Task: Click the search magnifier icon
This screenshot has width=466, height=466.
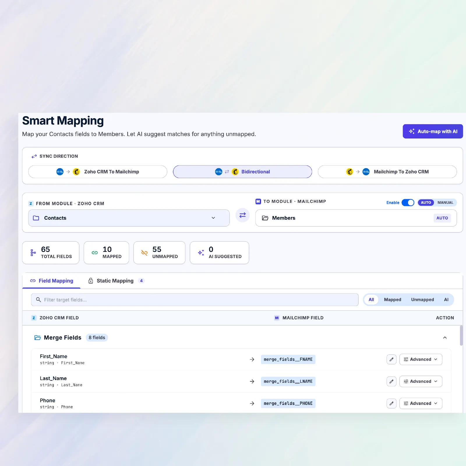Action: pos(38,300)
